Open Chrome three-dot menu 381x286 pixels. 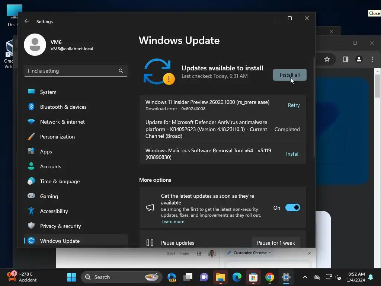pos(372,59)
